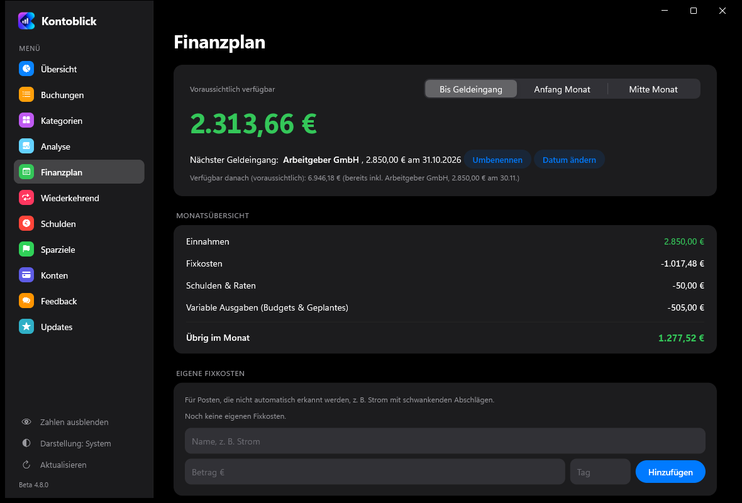Select the Wiederkehrend menu entry
This screenshot has width=742, height=503.
pyautogui.click(x=79, y=198)
